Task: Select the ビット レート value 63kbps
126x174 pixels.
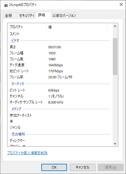Action: (x=54, y=90)
